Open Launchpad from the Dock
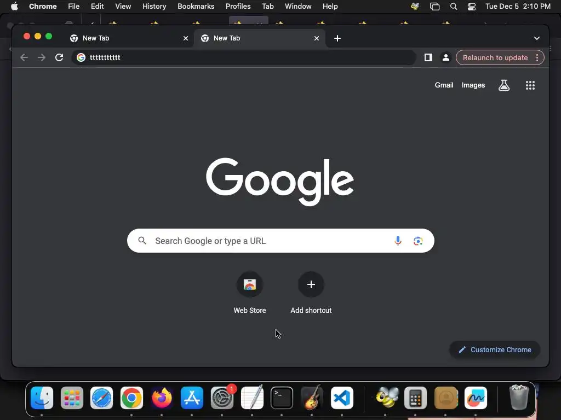The height and width of the screenshot is (420, 561). (x=72, y=398)
